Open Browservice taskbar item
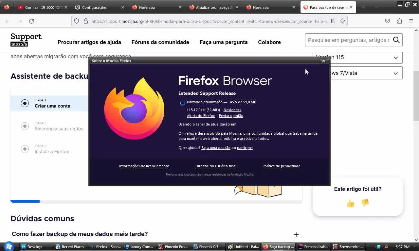 pyautogui.click(x=348, y=247)
